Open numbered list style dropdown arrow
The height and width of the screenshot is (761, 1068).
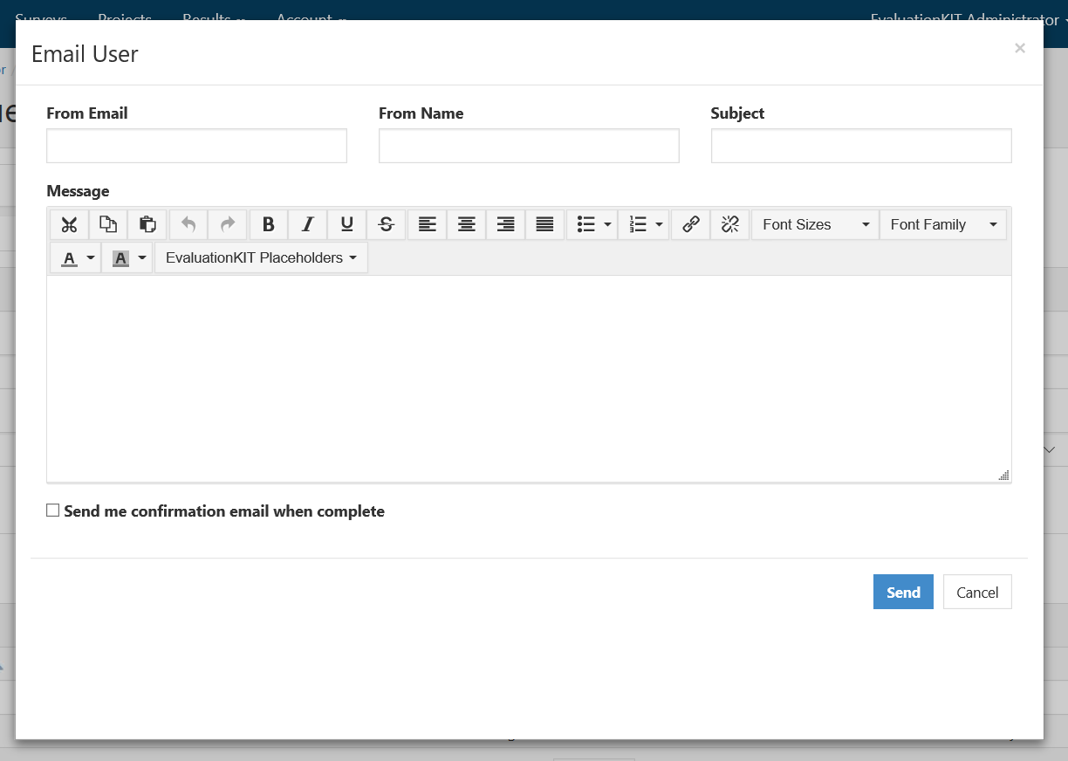tap(660, 224)
